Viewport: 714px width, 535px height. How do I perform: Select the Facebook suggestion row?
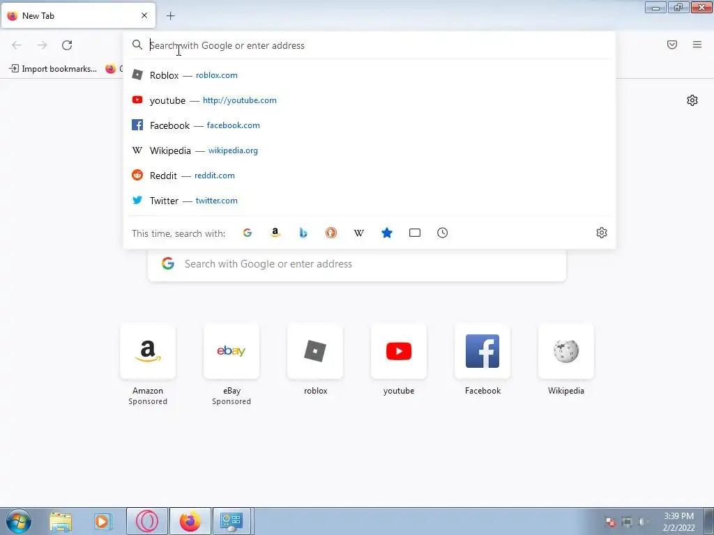[370, 125]
